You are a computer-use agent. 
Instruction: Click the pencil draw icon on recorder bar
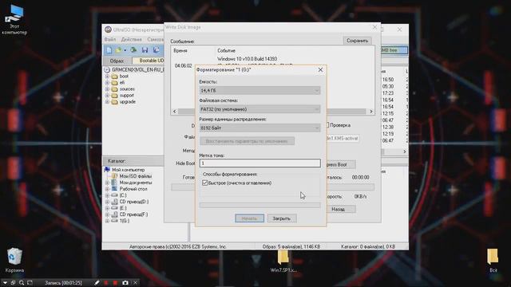97,283
